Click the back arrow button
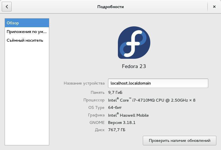 (7, 7)
